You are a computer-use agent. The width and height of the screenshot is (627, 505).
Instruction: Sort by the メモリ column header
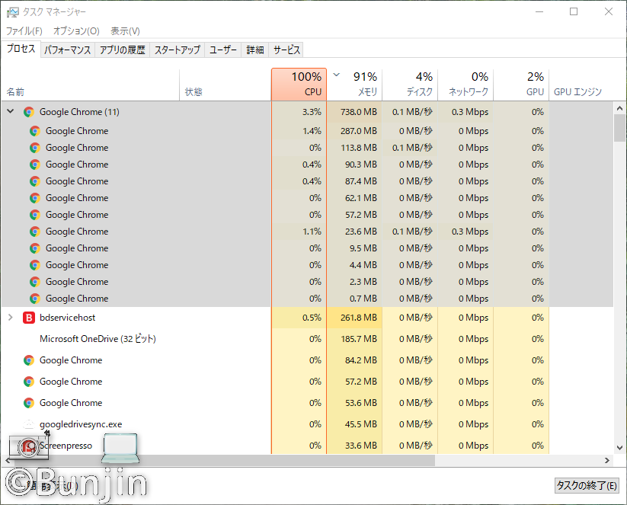355,85
